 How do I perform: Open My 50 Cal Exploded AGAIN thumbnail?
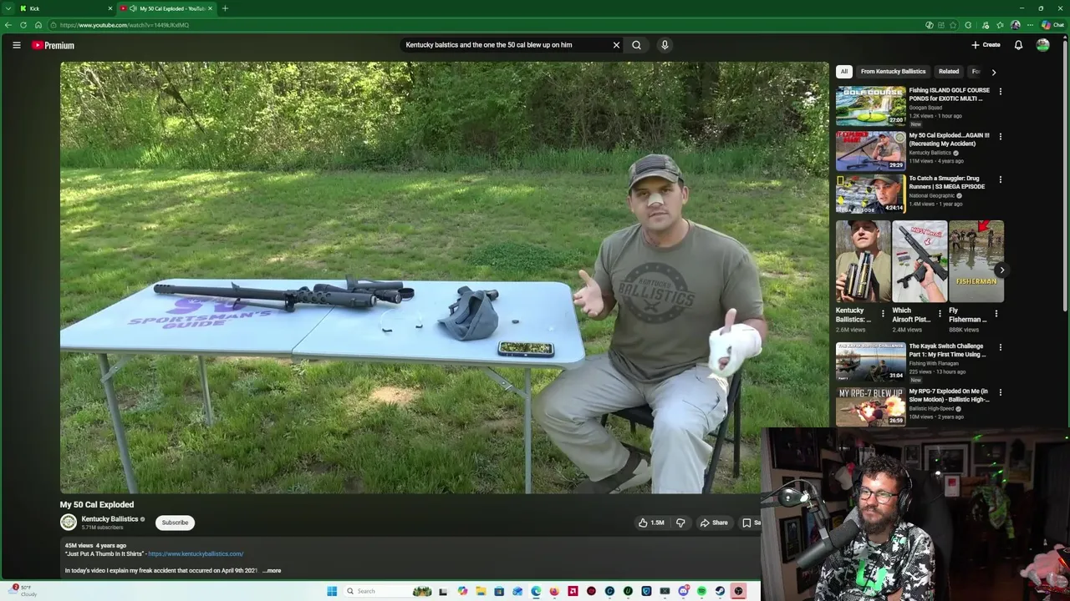(x=870, y=150)
